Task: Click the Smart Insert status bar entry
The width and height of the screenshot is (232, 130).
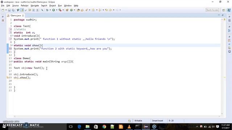Action: pos(157,121)
